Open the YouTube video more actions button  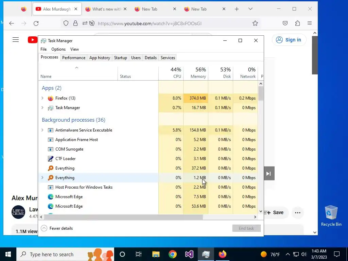[298, 213]
